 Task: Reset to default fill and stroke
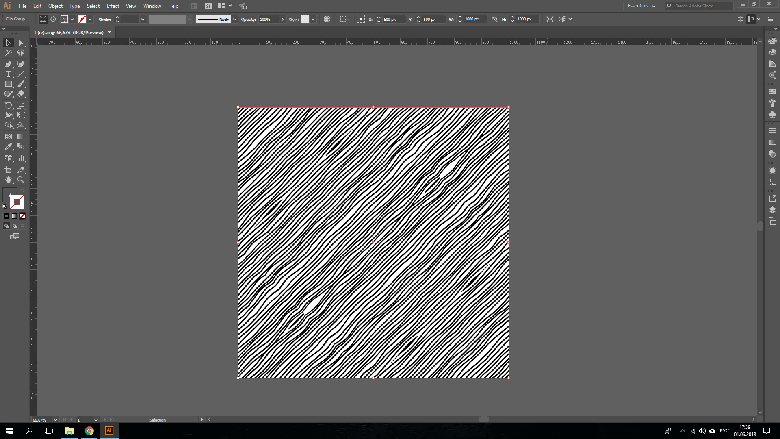(5, 206)
